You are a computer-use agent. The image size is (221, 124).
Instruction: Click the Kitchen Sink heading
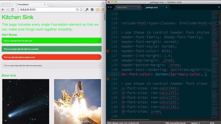(x=18, y=17)
